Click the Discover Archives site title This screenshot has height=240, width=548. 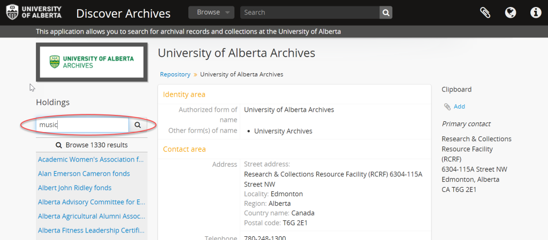click(x=124, y=13)
